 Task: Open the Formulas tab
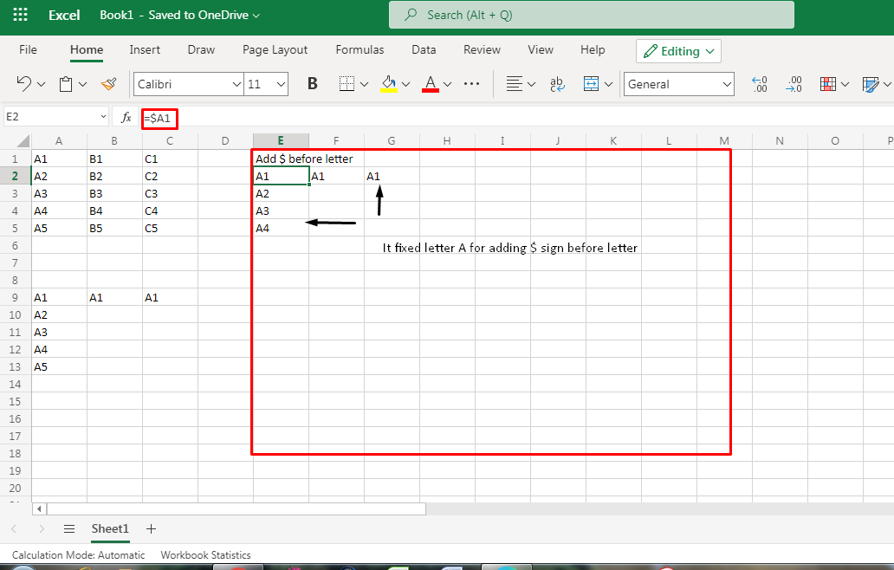[x=360, y=50]
